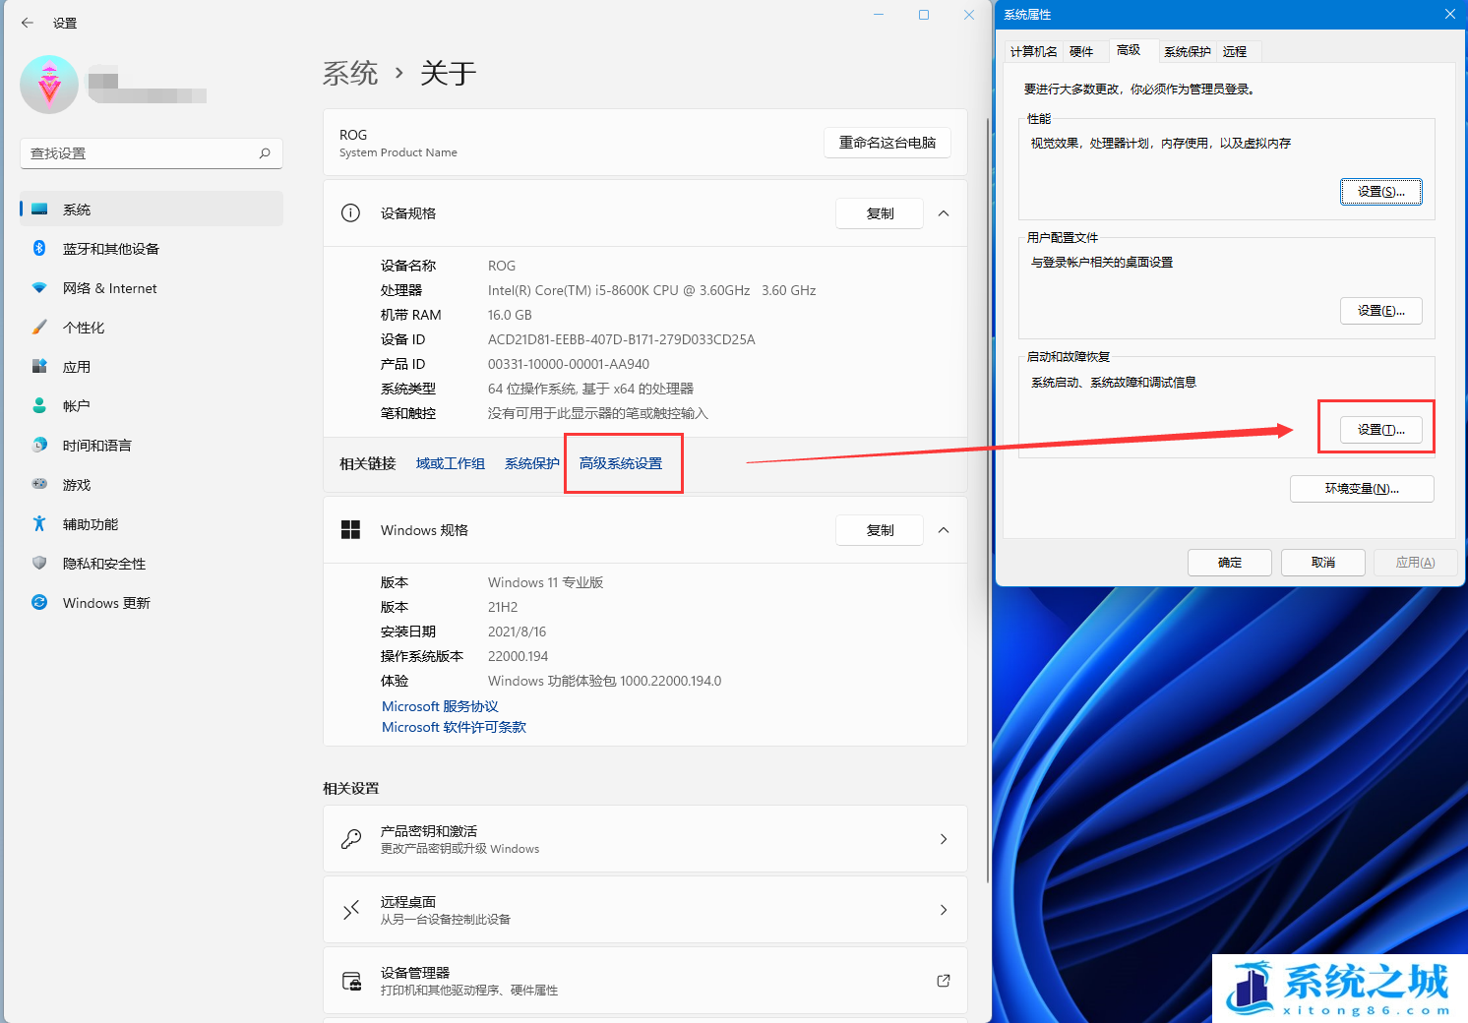Screen dimensions: 1468x1023
Task: Click the back arrow in Settings
Action: [x=28, y=23]
